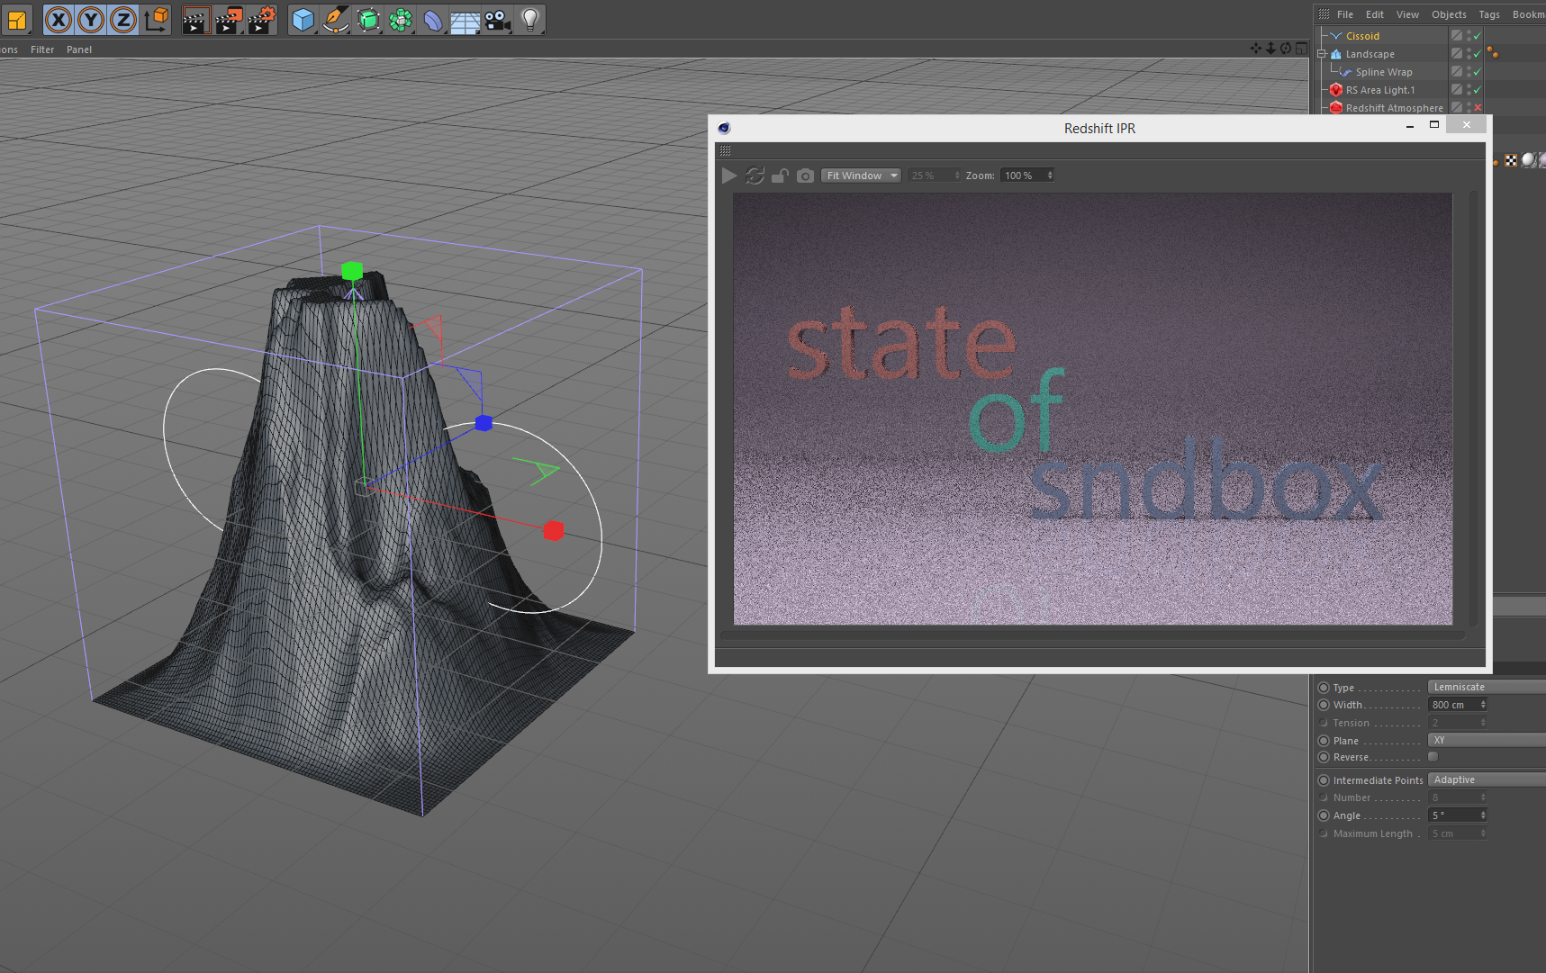Viewport: 1546px width, 973px height.
Task: Click the Angle parameter keyframe circle
Action: [x=1324, y=815]
